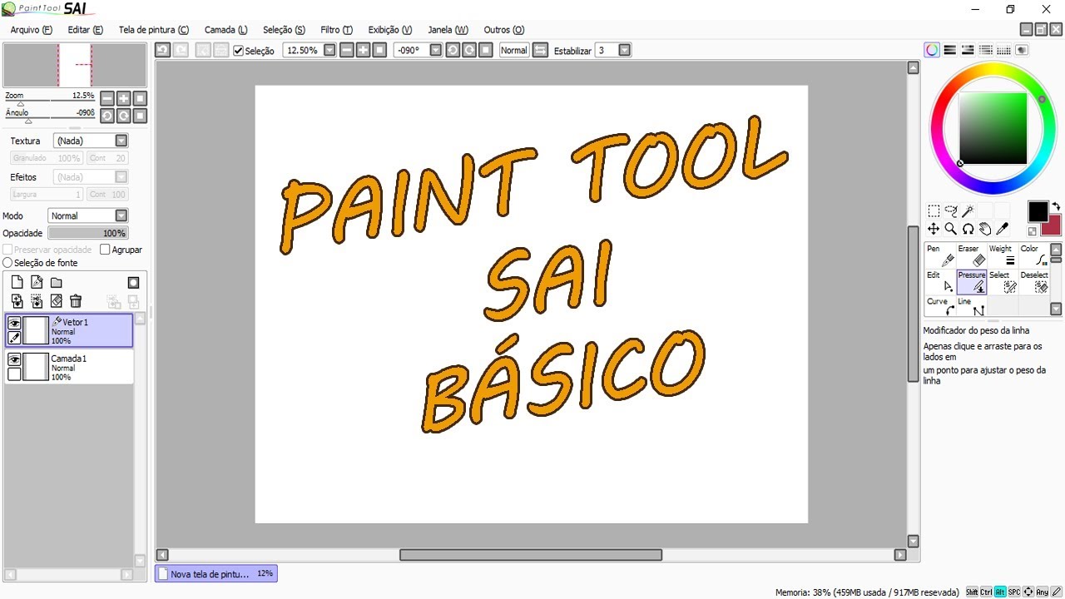Image resolution: width=1065 pixels, height=599 pixels.
Task: Choose the vector Color tool
Action: tap(1033, 255)
